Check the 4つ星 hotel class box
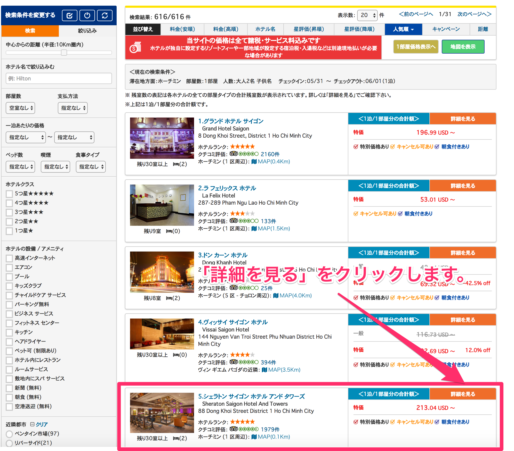The image size is (514, 451). (9, 203)
